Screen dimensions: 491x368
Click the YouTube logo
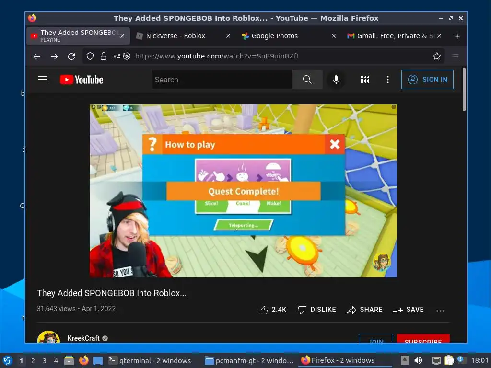82,80
